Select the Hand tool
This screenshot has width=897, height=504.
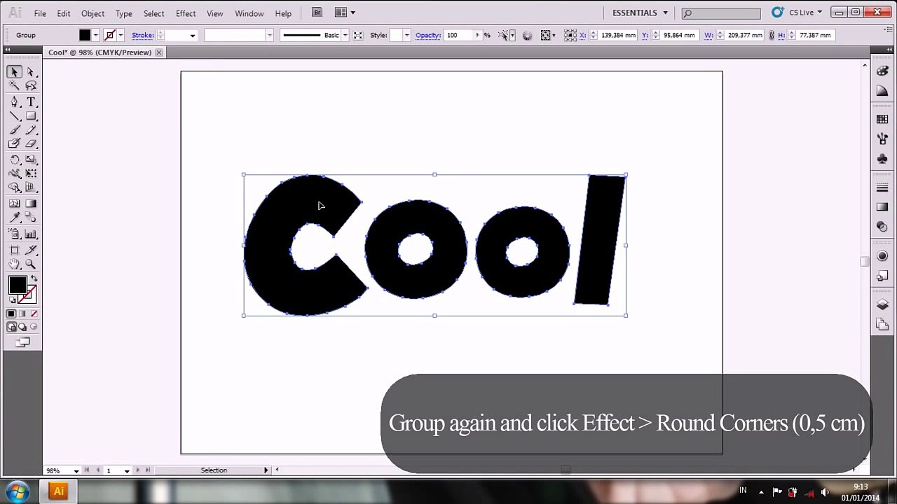[x=14, y=265]
